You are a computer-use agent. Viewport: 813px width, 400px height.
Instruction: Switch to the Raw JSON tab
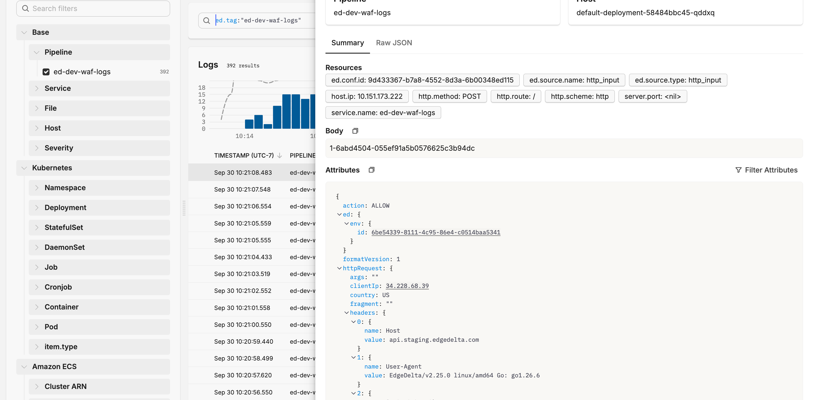point(394,43)
